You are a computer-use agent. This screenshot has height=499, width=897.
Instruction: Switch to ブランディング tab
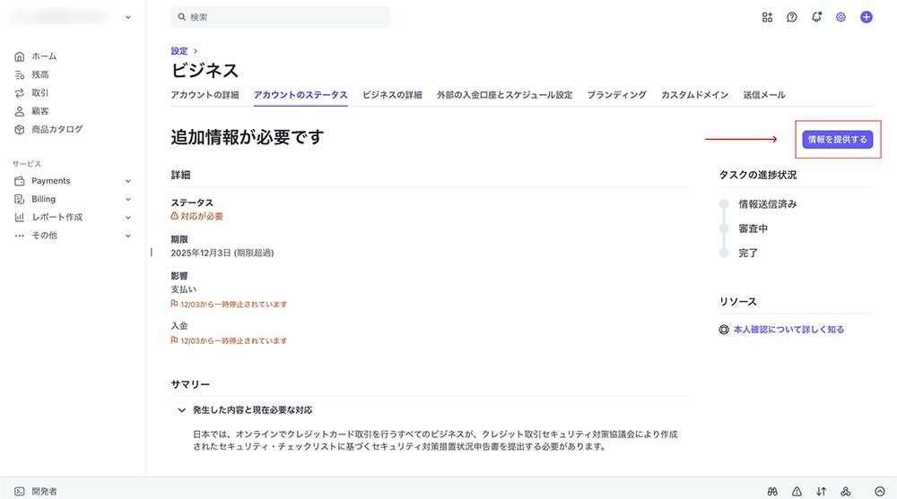click(x=617, y=95)
